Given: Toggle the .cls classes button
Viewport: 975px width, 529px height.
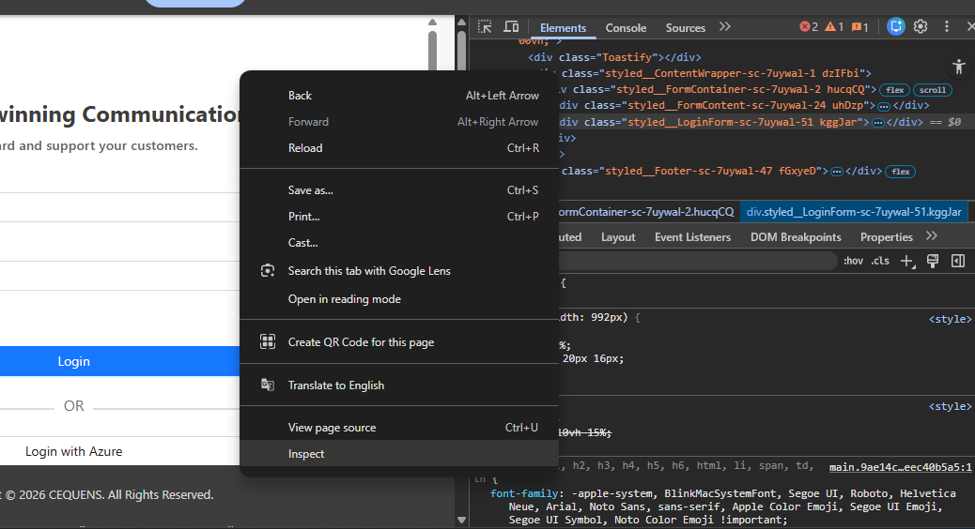Looking at the screenshot, I should 880,262.
